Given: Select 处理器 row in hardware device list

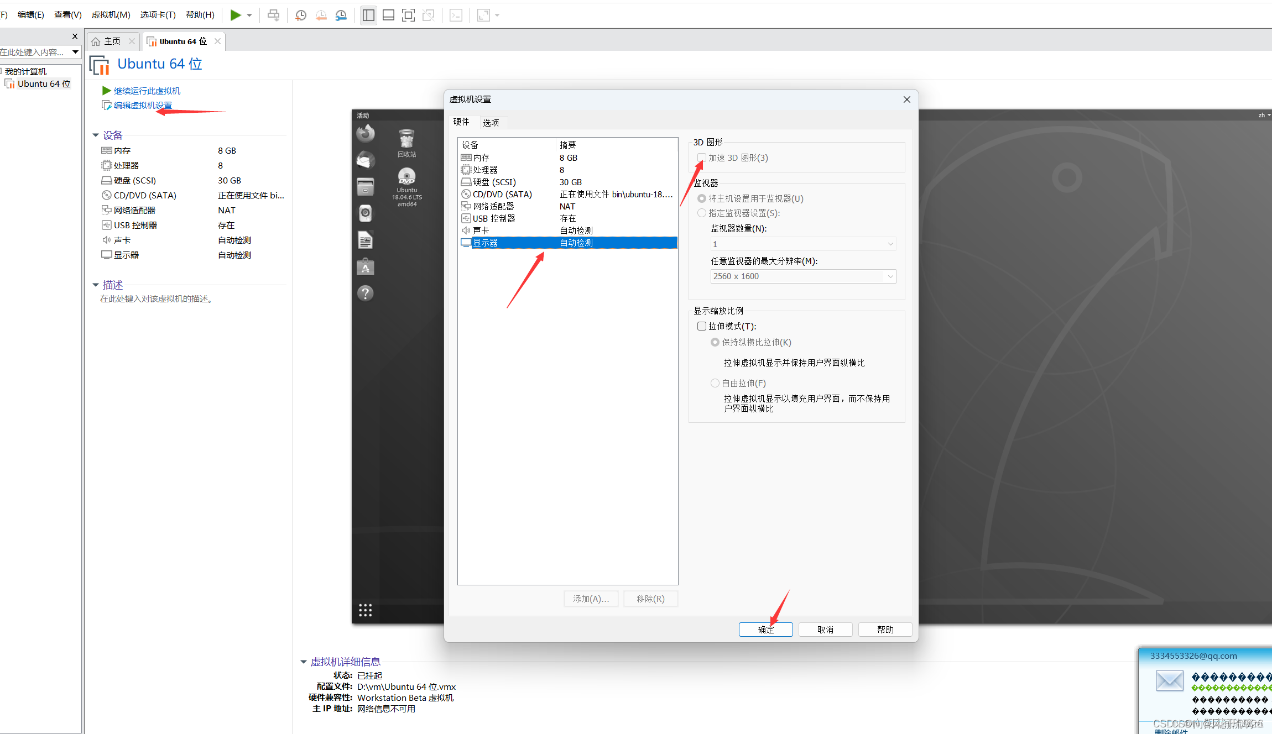Looking at the screenshot, I should (568, 170).
